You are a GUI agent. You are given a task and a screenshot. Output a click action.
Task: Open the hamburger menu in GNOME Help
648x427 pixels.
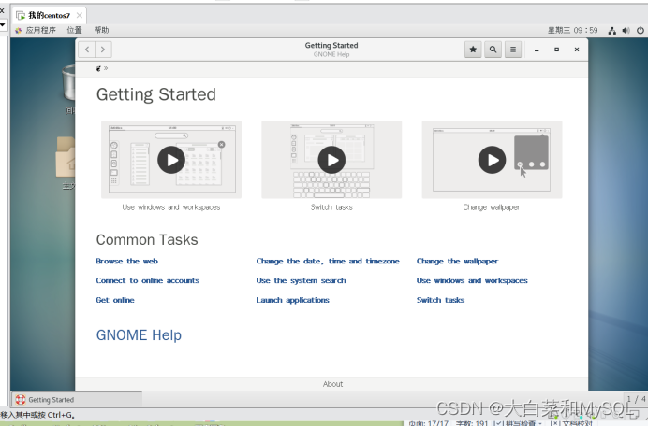click(x=513, y=50)
